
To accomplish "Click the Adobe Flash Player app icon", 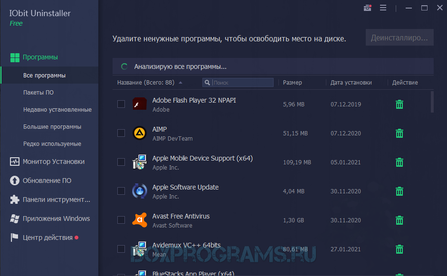I will [140, 104].
